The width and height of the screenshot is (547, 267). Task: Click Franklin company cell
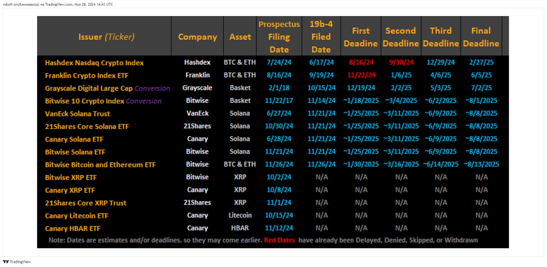(198, 75)
